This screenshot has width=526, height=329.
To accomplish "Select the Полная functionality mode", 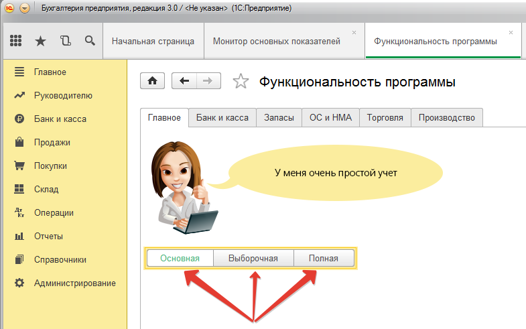I will 324,259.
